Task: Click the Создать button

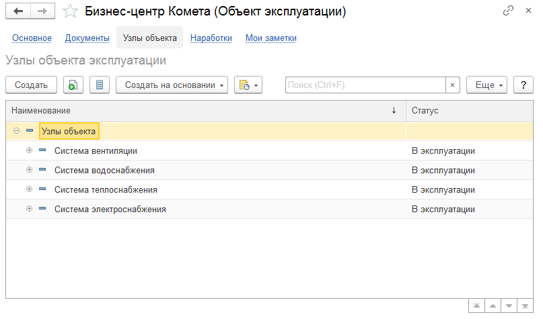Action: click(x=31, y=85)
